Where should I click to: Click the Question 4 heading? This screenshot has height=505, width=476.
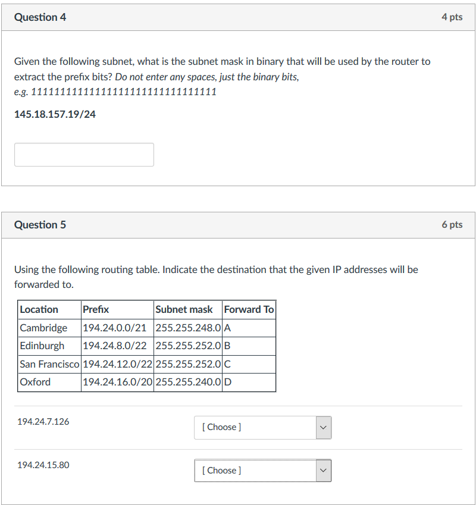pos(40,17)
